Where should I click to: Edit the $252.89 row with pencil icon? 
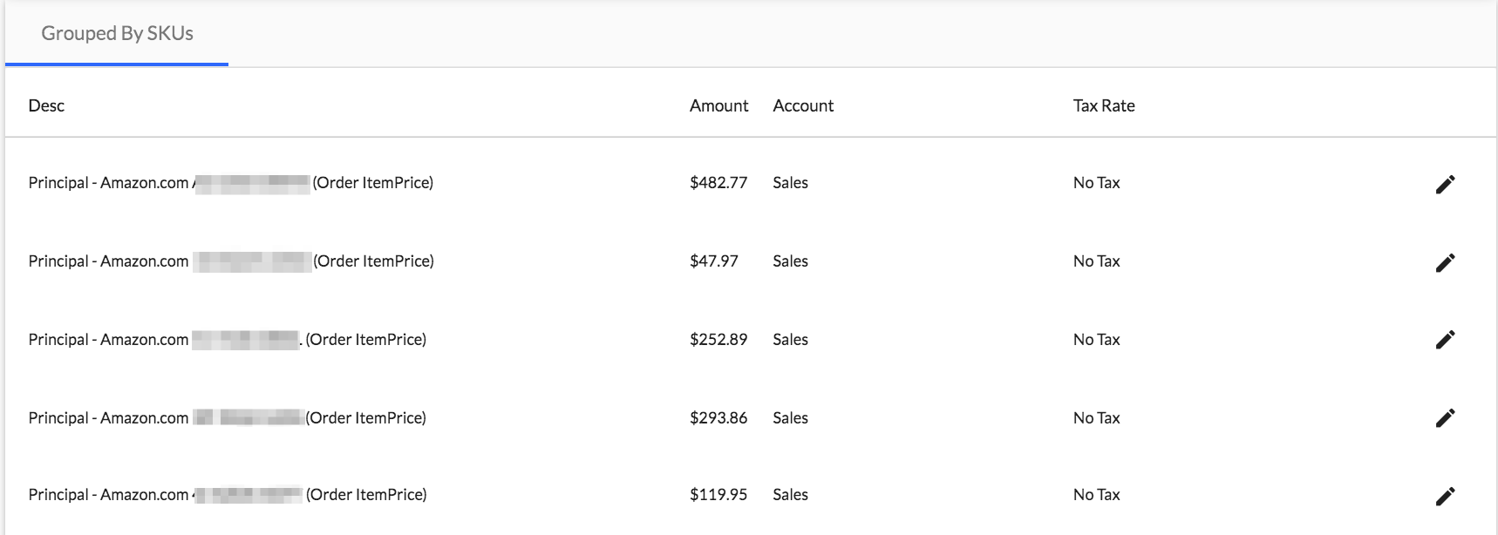coord(1445,340)
